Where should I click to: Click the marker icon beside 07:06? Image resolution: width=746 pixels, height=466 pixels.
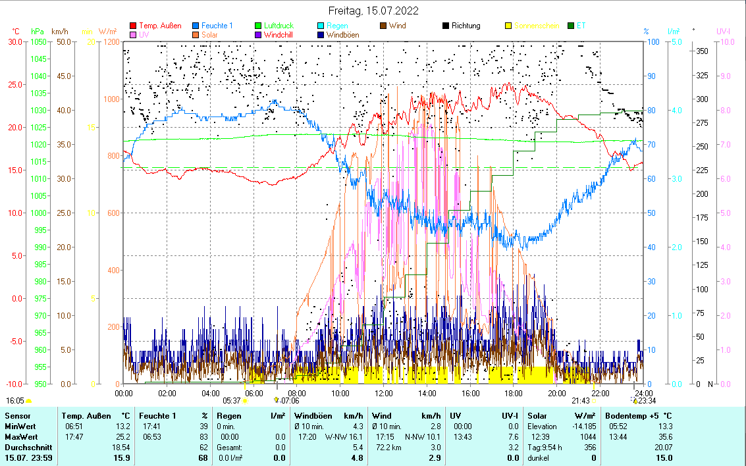pos(277,400)
